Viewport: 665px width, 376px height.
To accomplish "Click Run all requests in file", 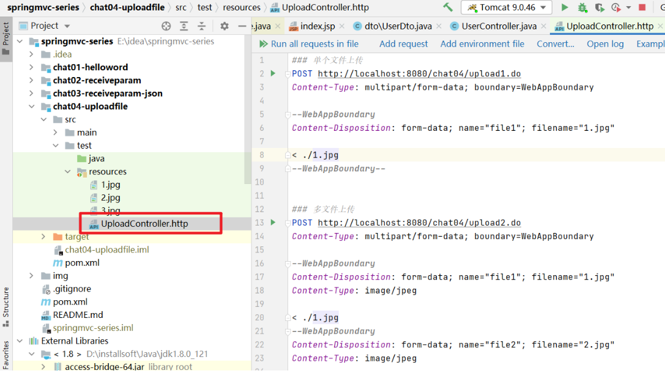I will click(x=308, y=44).
